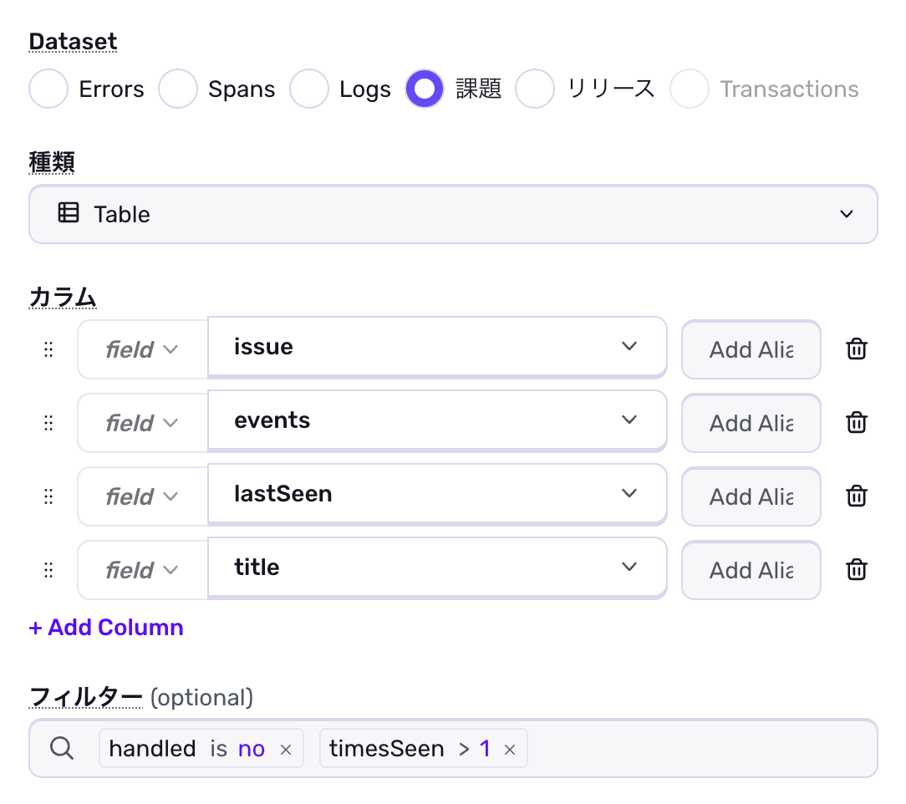This screenshot has height=804, width=906.
Task: Switch dataset to Logs
Action: click(309, 89)
